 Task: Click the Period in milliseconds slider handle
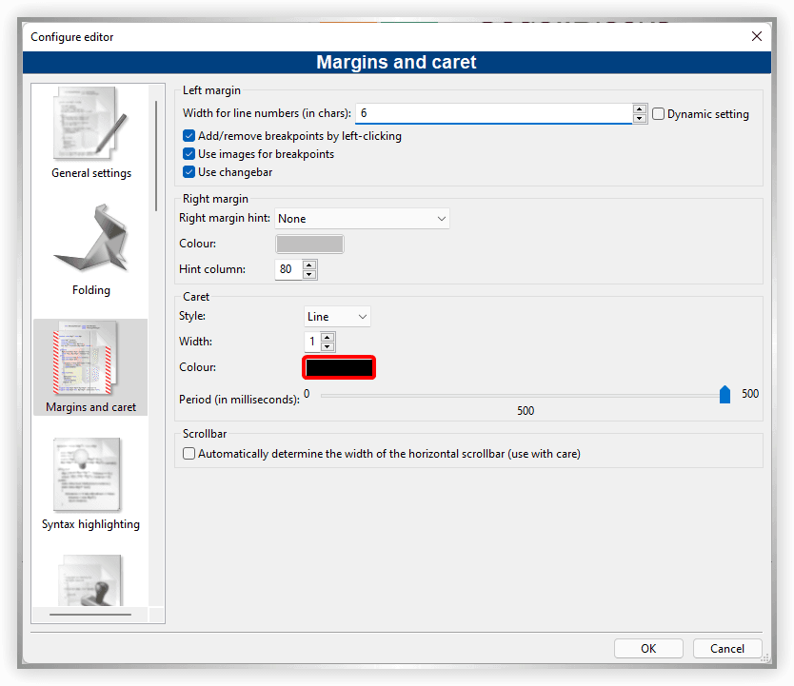pyautogui.click(x=725, y=393)
